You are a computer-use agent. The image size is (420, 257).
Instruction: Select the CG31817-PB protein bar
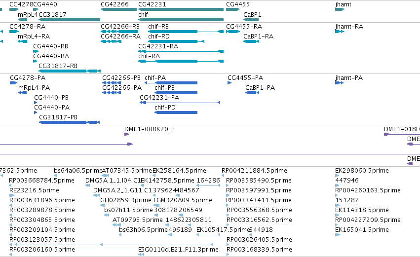(70, 122)
